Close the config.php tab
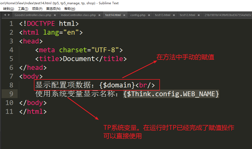The image size is (252, 149). click(149, 15)
